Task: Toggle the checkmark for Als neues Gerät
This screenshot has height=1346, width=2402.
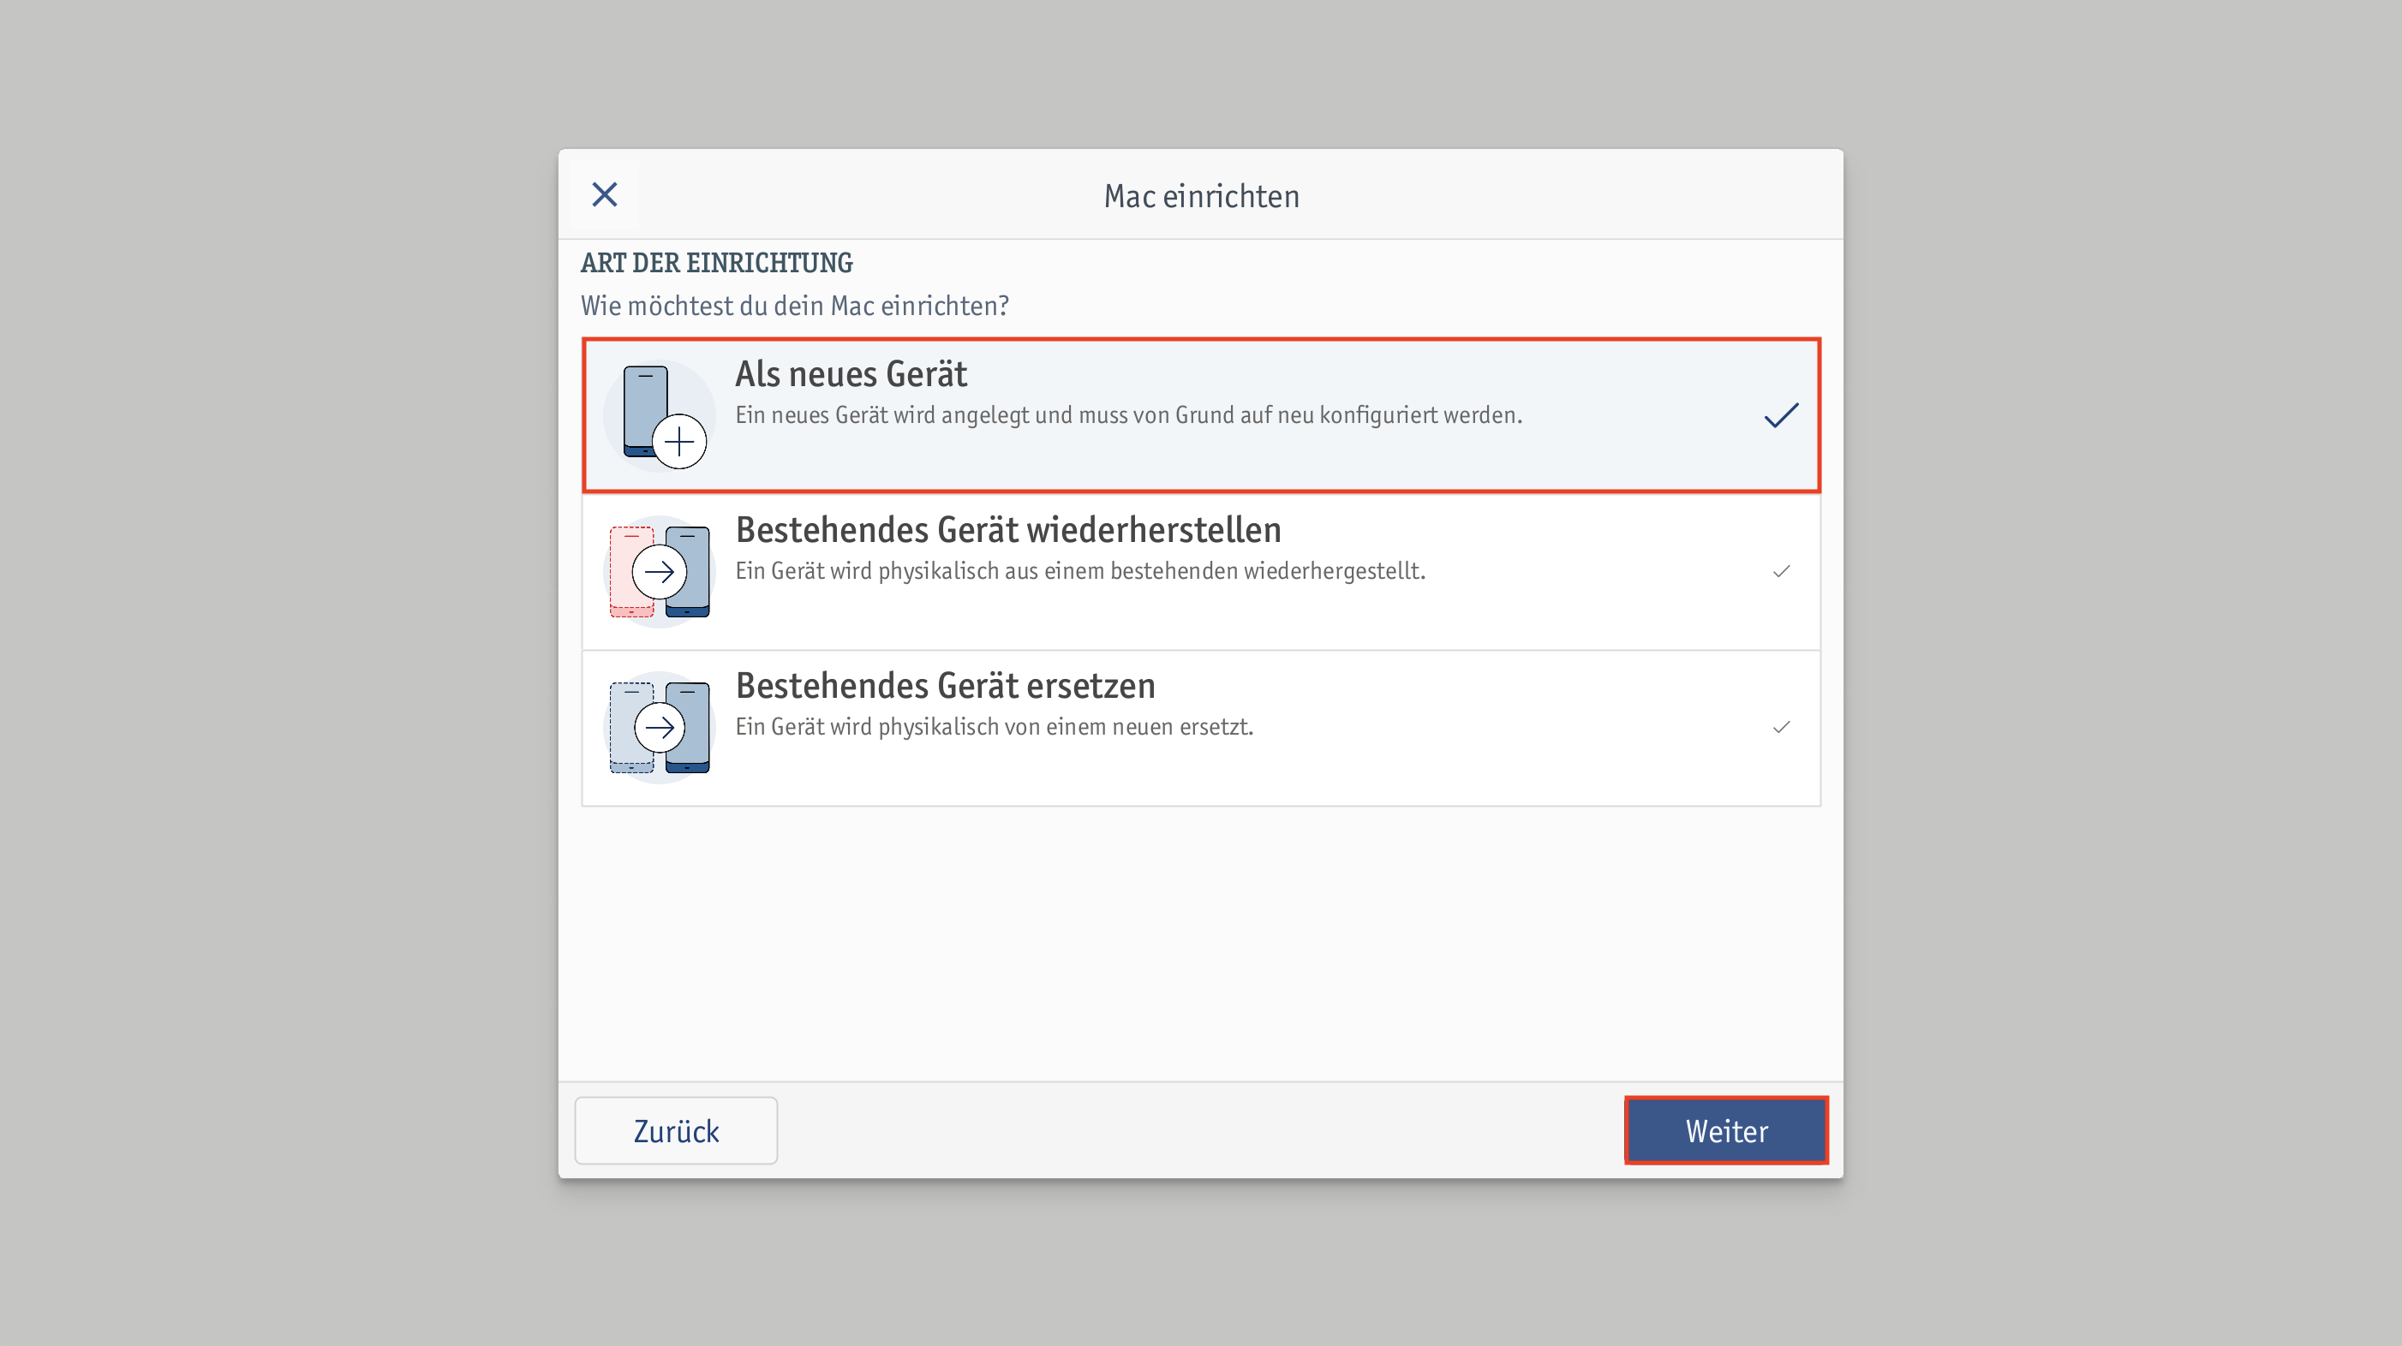Action: (x=1781, y=414)
